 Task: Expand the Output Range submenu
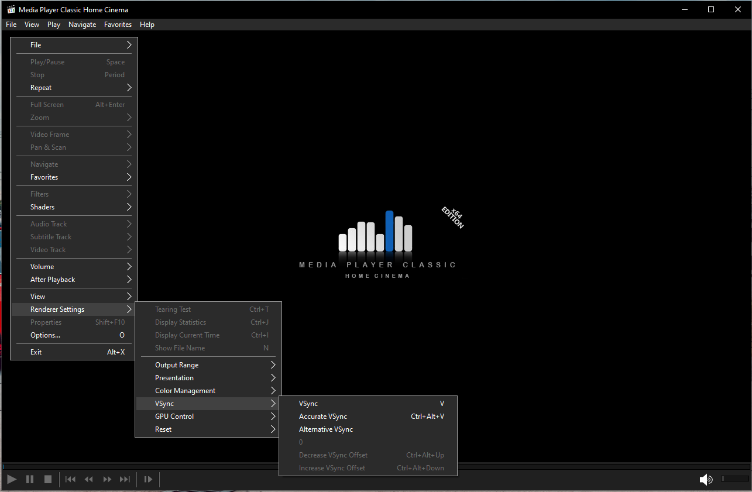(208, 365)
